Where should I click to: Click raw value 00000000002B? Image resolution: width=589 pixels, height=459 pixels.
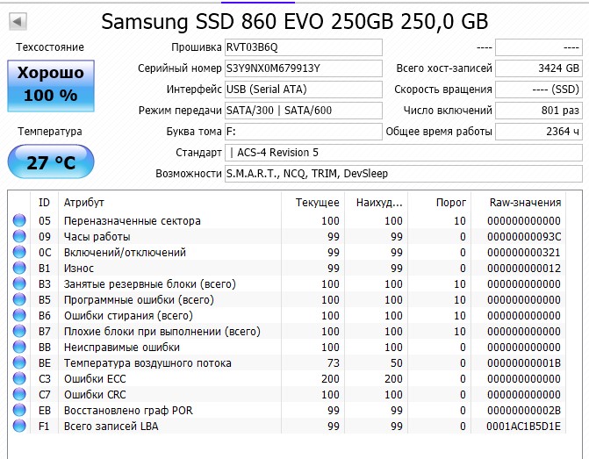pyautogui.click(x=524, y=411)
